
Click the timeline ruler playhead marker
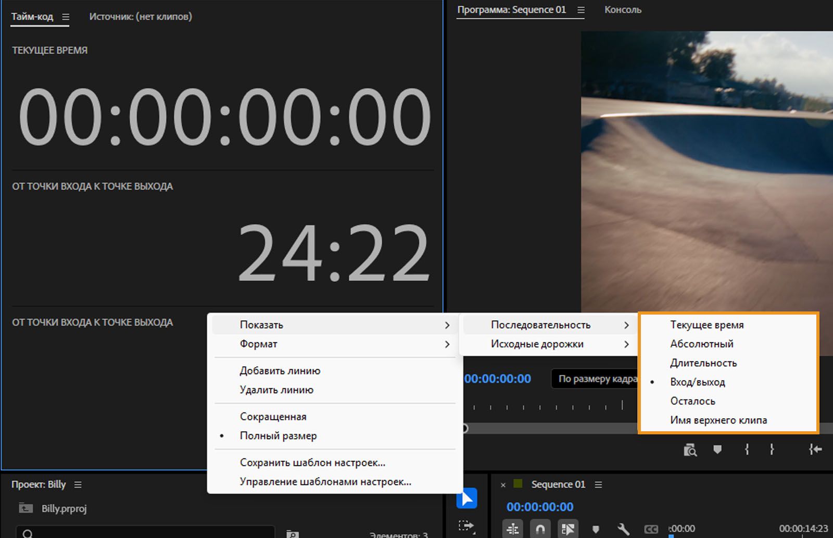(x=671, y=535)
